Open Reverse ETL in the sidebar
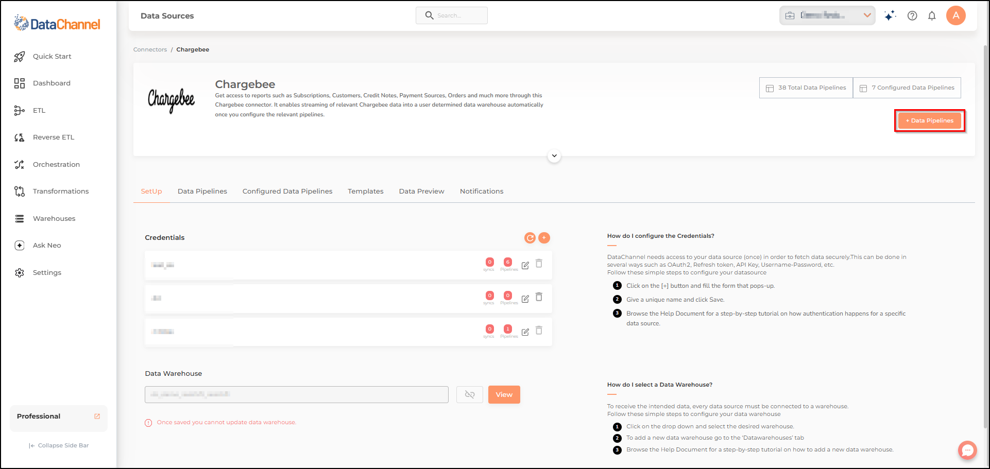Viewport: 990px width, 469px height. pyautogui.click(x=54, y=137)
